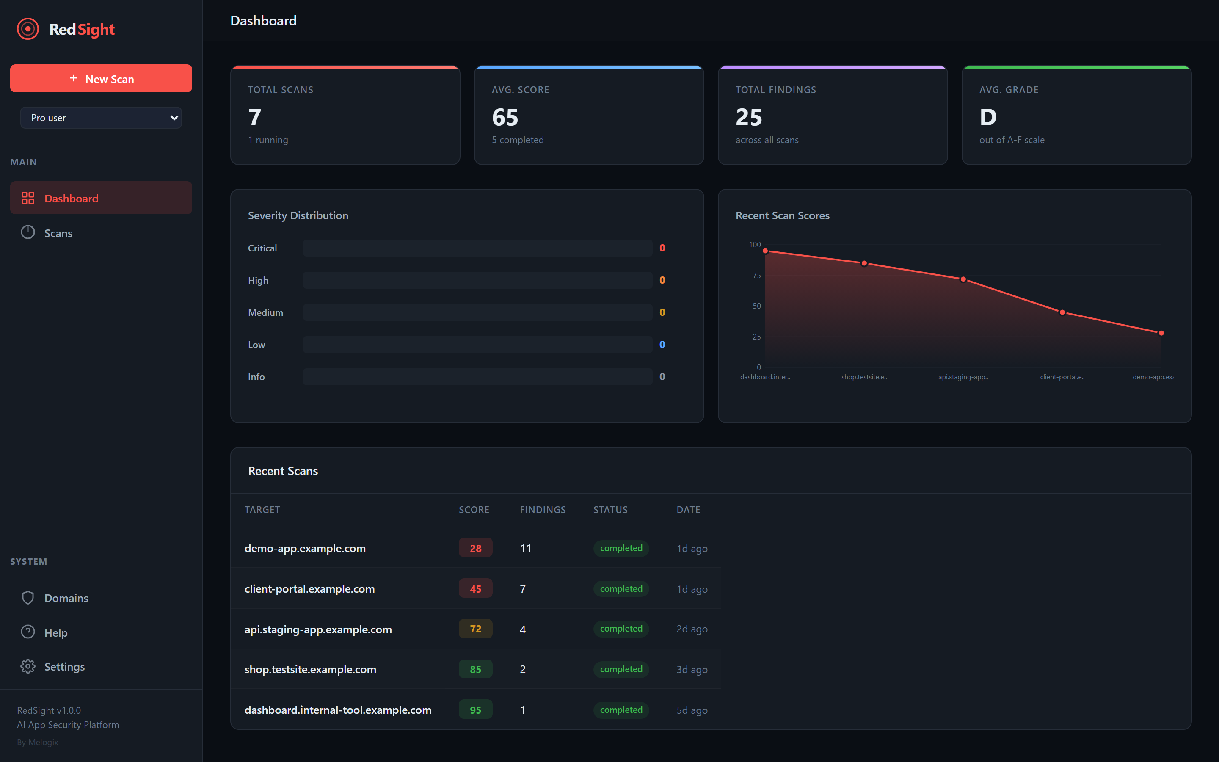1219x762 pixels.
Task: Click the plus icon on New Scan
Action: (x=74, y=79)
